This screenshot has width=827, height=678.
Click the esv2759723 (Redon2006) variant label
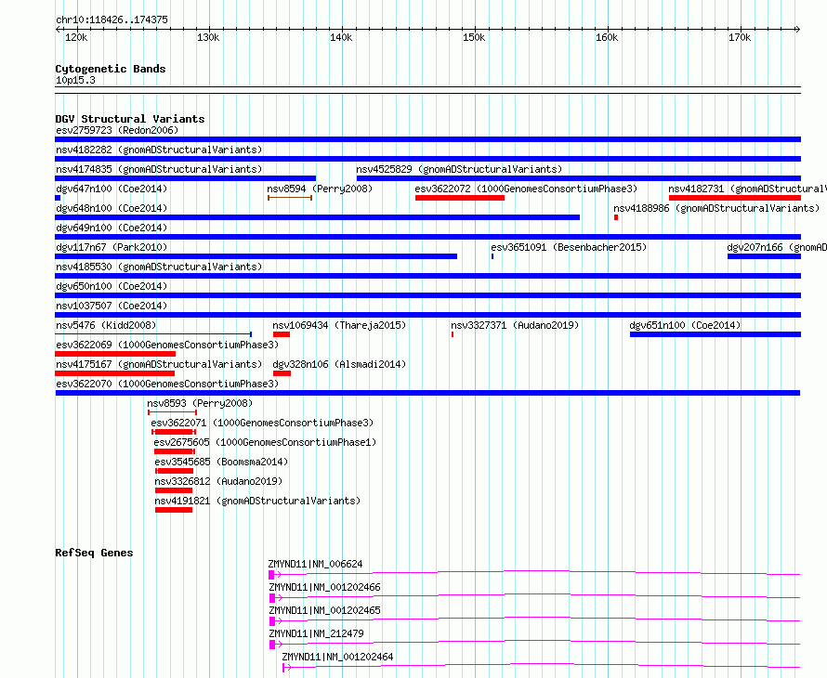click(x=117, y=130)
